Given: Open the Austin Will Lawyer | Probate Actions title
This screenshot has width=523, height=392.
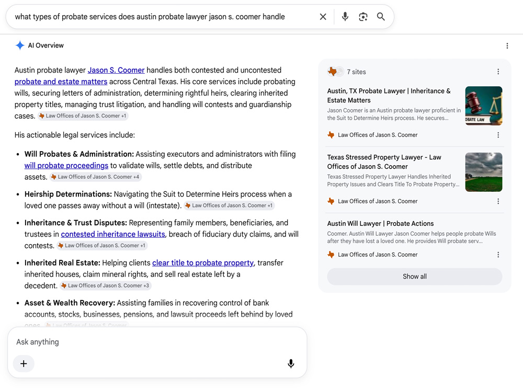Looking at the screenshot, I should click(x=380, y=224).
